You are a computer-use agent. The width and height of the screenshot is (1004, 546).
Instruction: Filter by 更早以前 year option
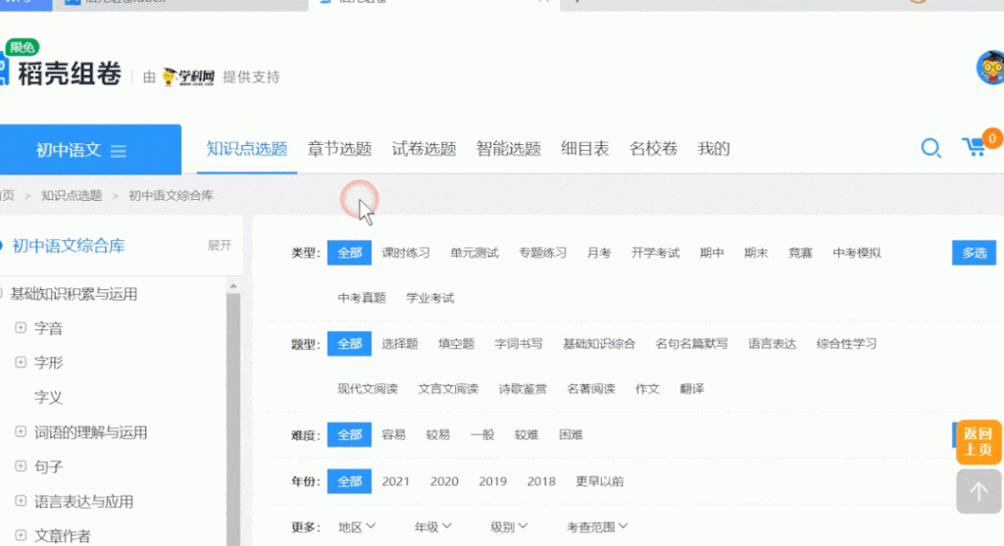click(599, 481)
